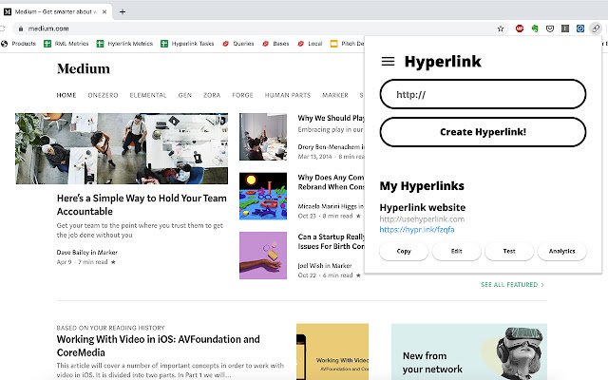Open the hypr.ink/fzqfa short link

pyautogui.click(x=417, y=229)
